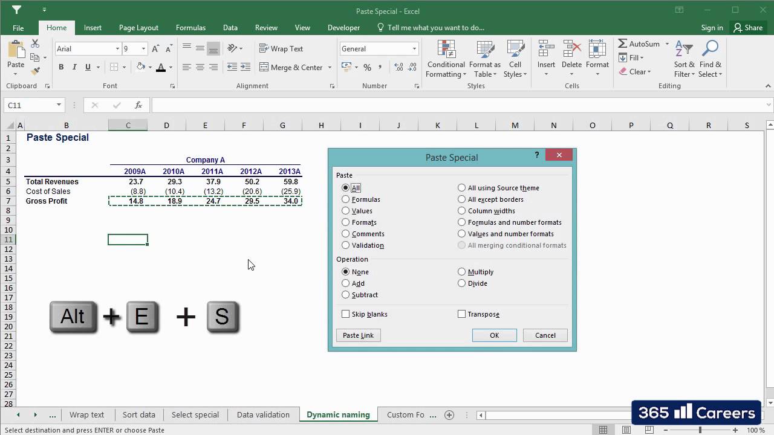
Task: Open the Name Box dropdown arrow
Action: pos(59,105)
